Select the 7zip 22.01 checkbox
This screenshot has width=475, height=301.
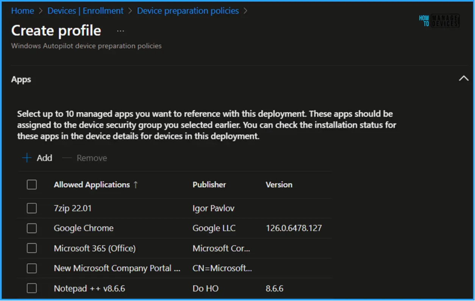[32, 208]
